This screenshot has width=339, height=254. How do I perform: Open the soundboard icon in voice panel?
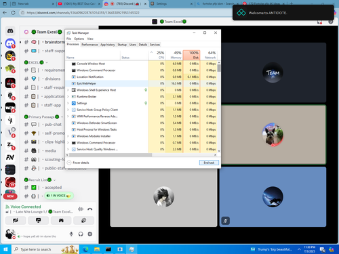[84, 220]
